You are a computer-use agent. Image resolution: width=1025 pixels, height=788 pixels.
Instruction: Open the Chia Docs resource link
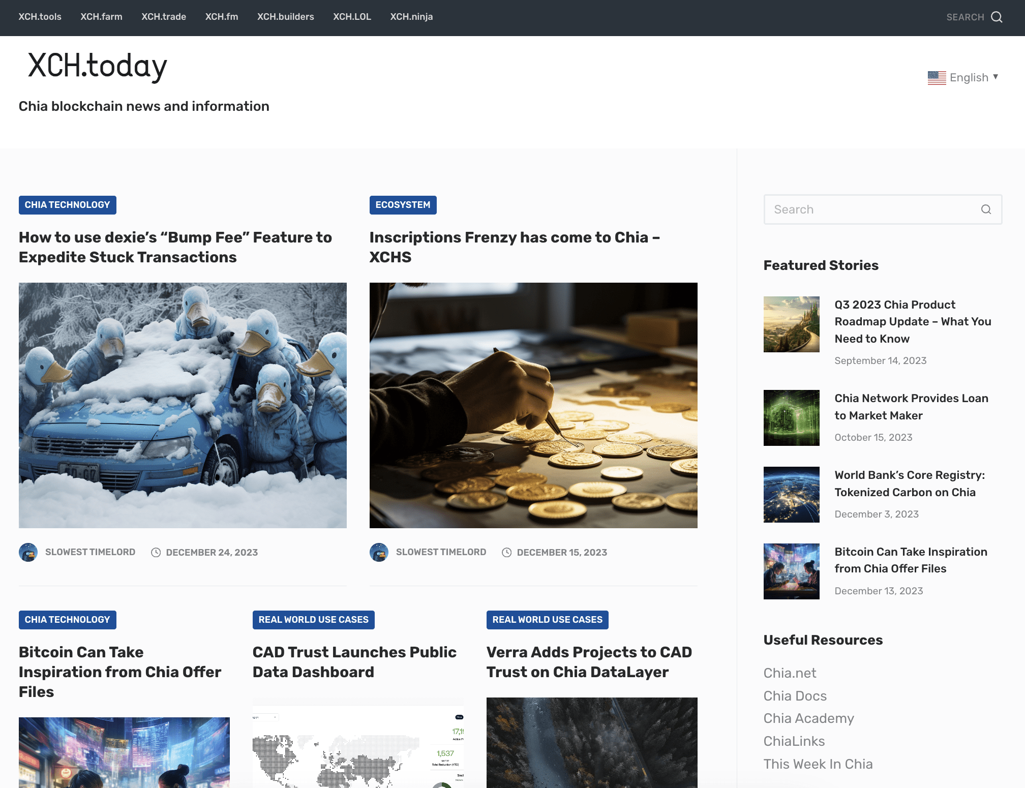coord(795,696)
